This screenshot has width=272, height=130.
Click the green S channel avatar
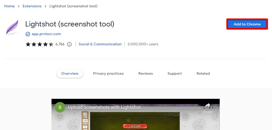(60, 107)
